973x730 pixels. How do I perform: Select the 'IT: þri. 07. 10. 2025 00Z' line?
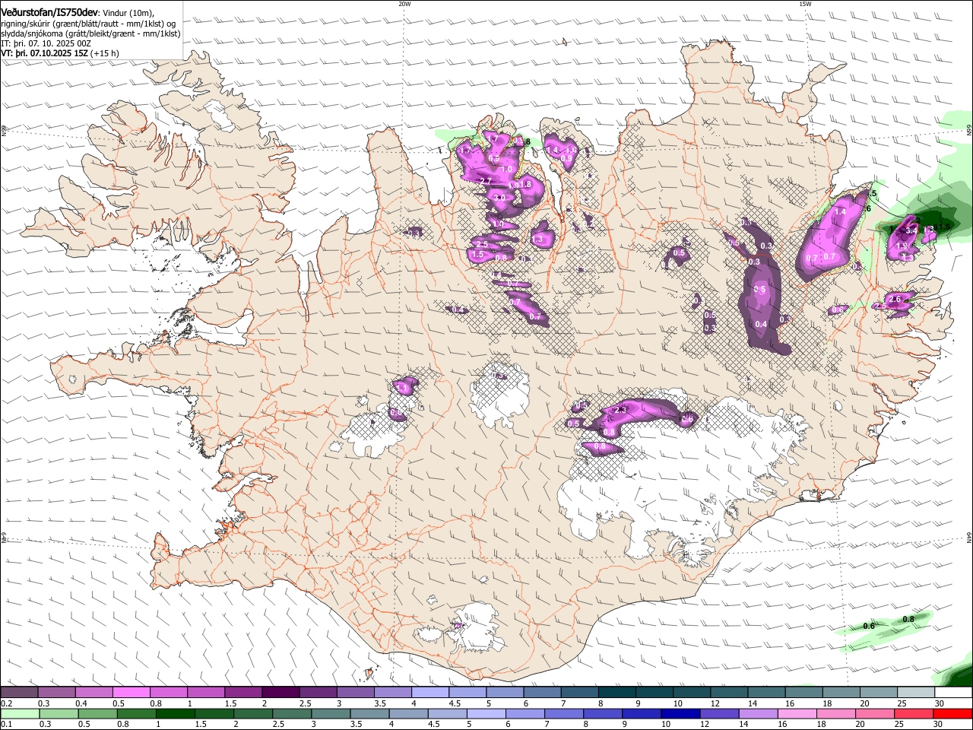(46, 43)
